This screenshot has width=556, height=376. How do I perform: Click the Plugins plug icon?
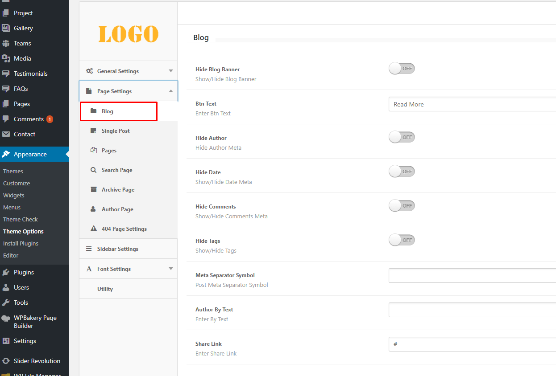6,272
